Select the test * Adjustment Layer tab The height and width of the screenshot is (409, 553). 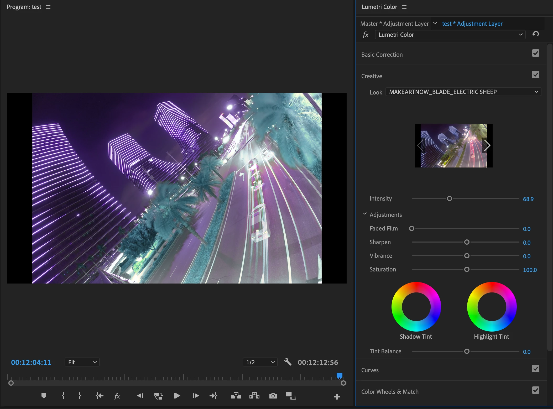tap(472, 24)
